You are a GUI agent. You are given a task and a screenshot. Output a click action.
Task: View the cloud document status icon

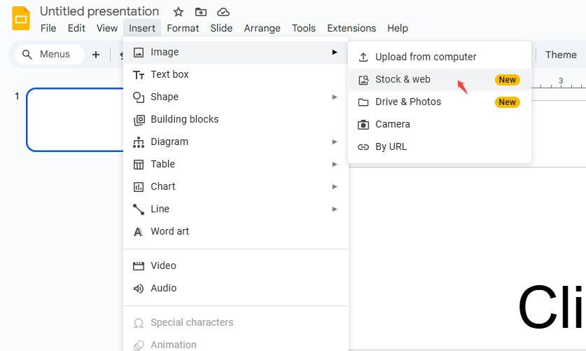click(x=223, y=12)
